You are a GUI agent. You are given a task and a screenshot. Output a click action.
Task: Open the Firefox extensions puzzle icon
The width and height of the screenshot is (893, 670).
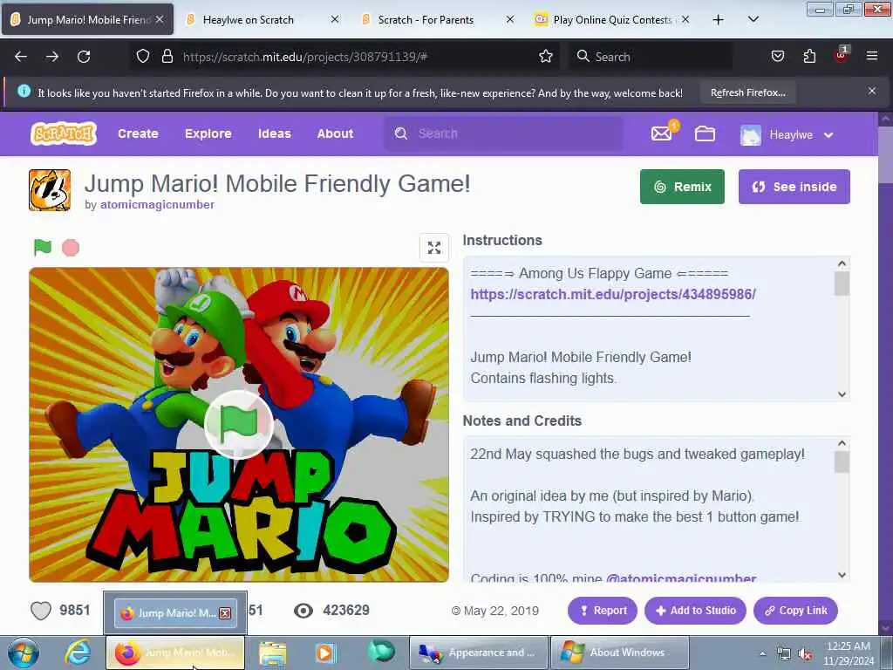pos(809,56)
